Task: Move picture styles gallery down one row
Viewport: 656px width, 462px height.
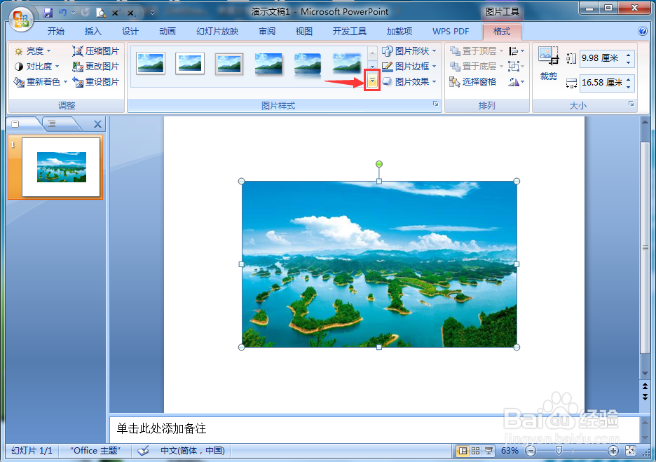Action: pos(372,66)
